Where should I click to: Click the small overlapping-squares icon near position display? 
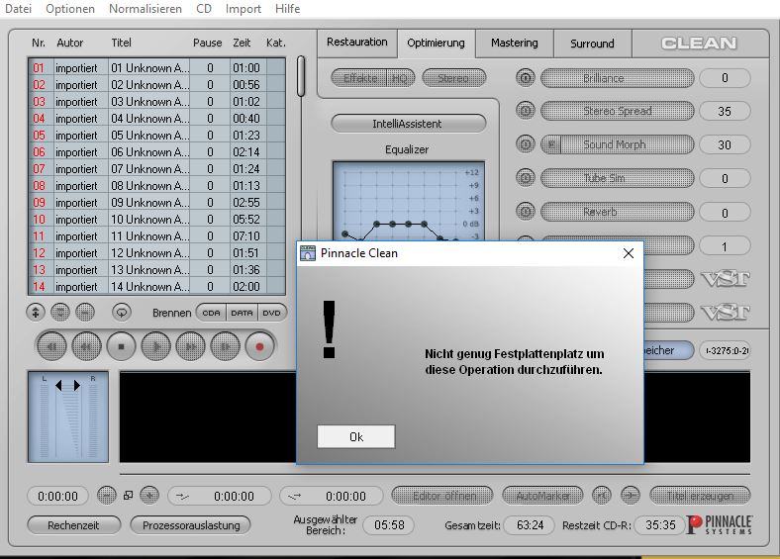tap(129, 496)
